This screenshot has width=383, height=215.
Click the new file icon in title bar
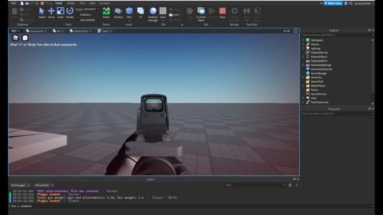pyautogui.click(x=22, y=4)
